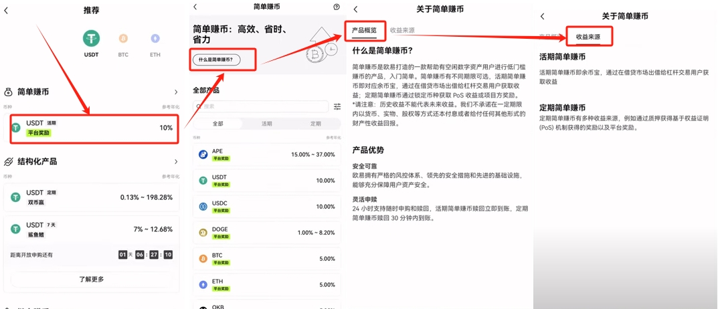Open the USDT 双币赢 structured product
The height and width of the screenshot is (309, 718).
coord(92,197)
